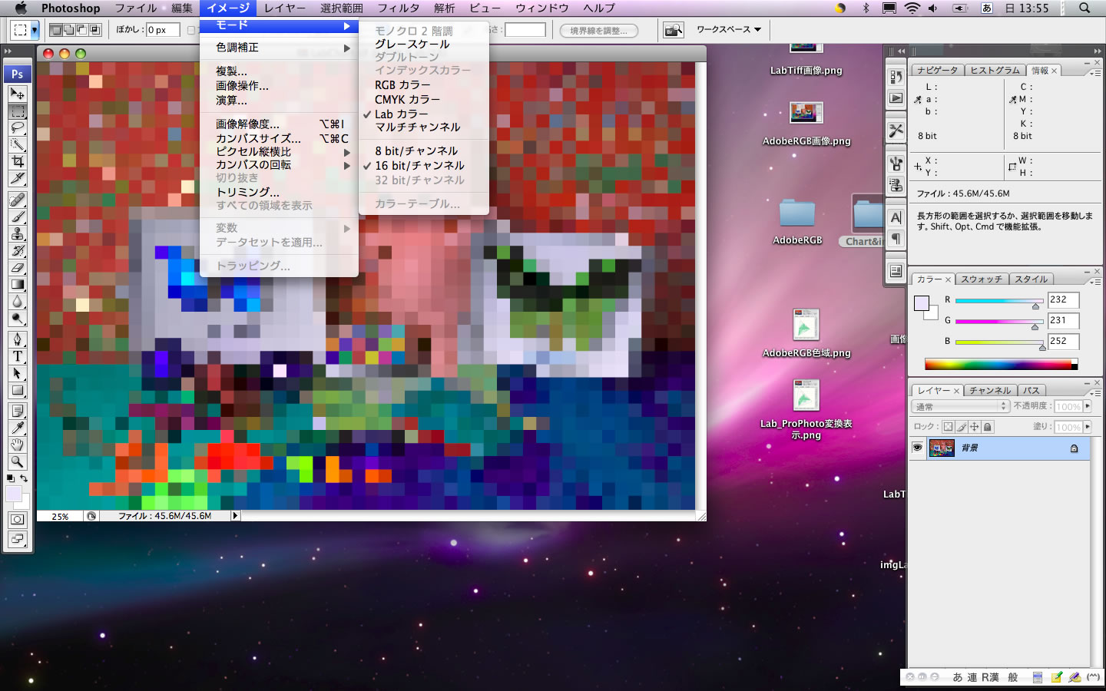
Task: Choose Intersect with selection mode
Action: [x=95, y=30]
